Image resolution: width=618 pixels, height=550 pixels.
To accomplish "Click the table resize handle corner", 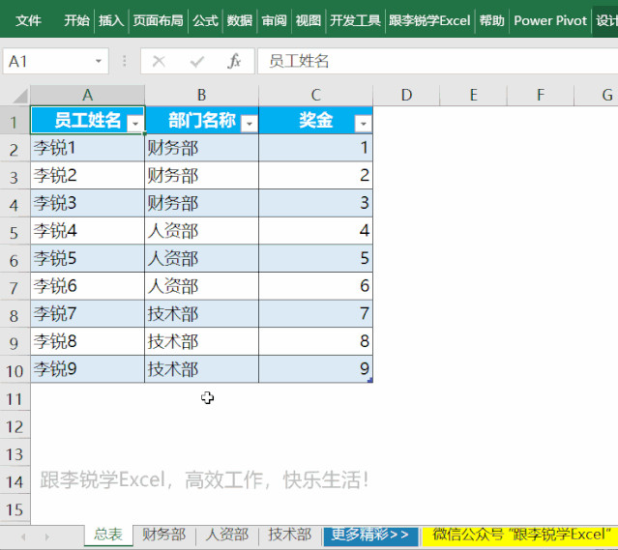I will pos(370,380).
